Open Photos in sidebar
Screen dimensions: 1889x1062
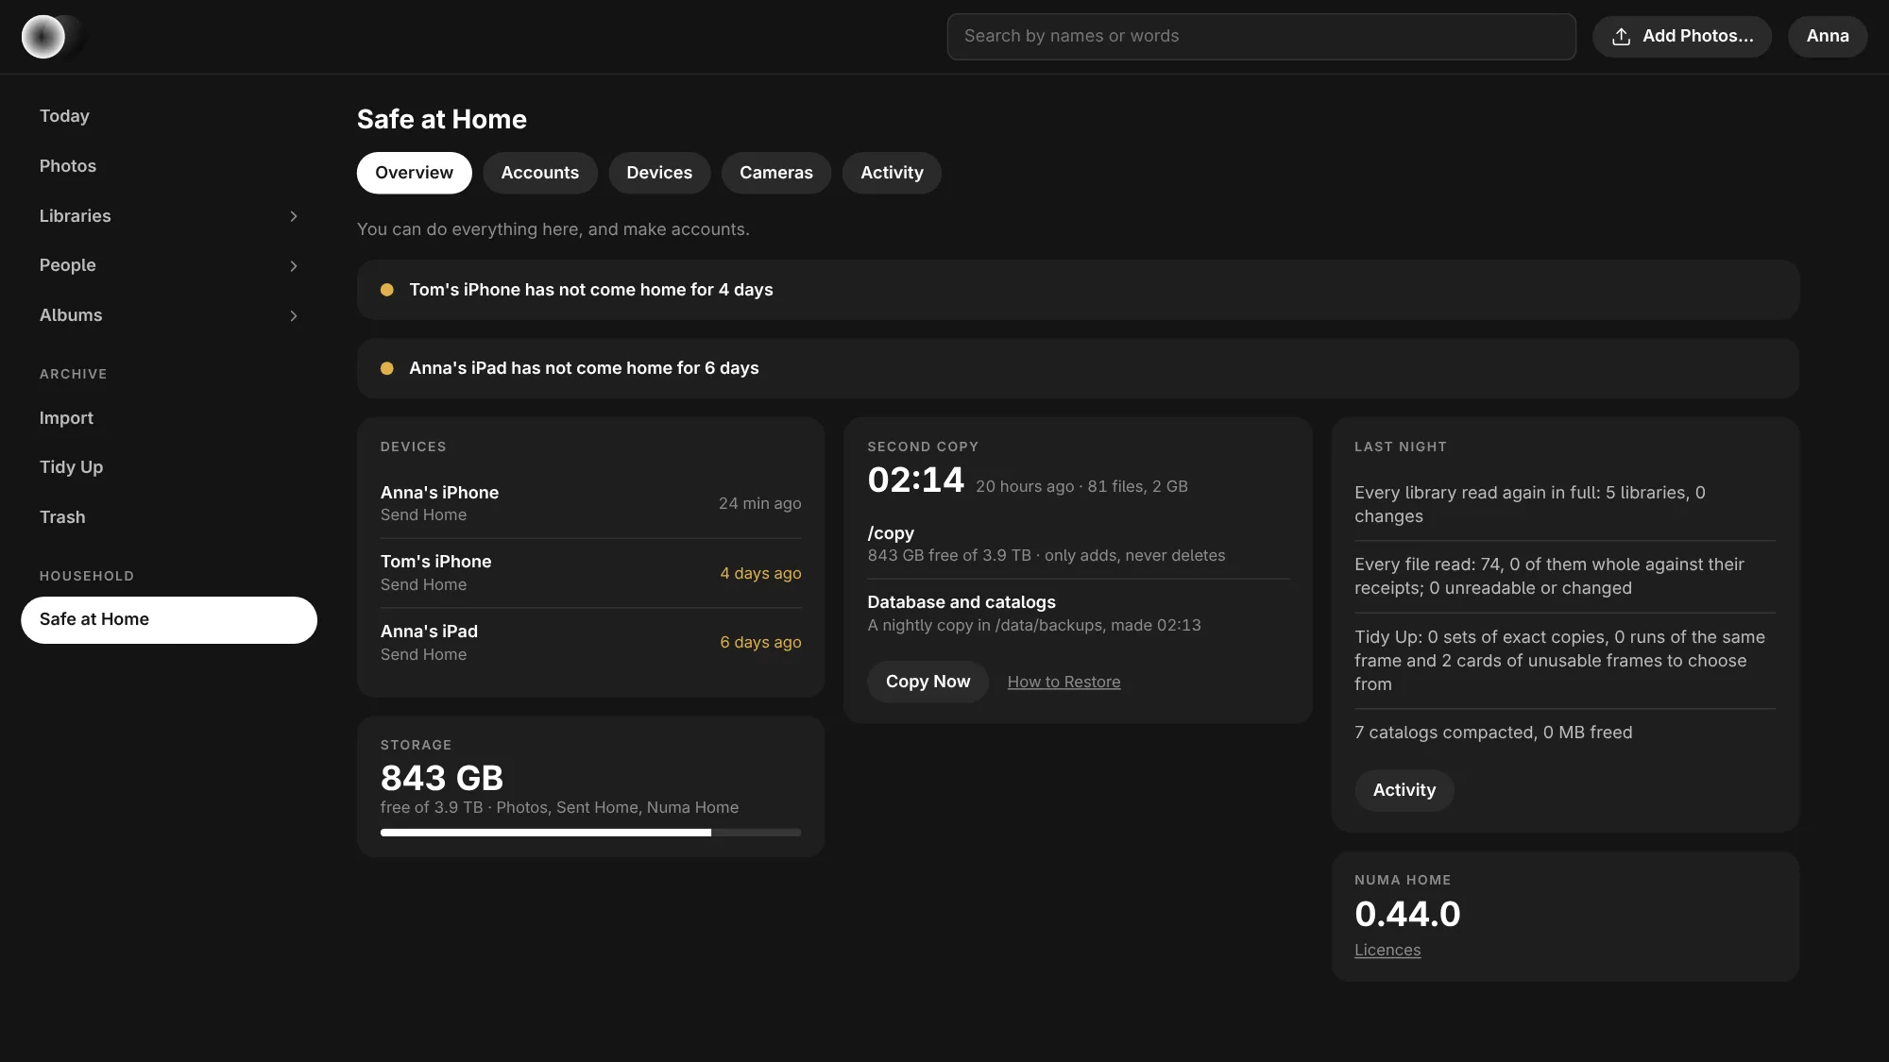coord(168,166)
